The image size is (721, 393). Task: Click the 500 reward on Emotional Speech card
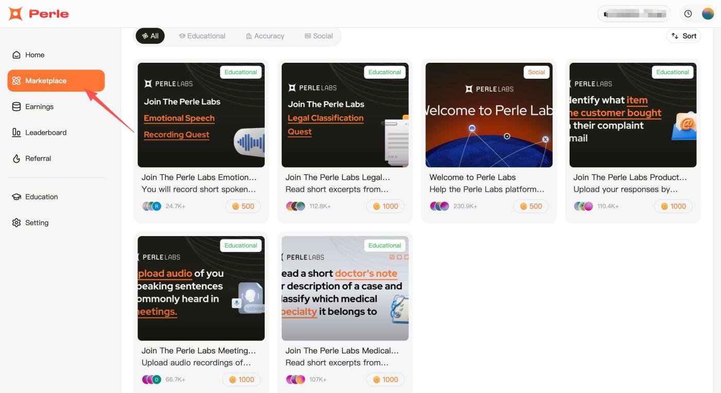pos(243,206)
